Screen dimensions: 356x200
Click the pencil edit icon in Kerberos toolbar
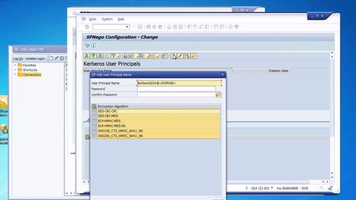(180, 56)
